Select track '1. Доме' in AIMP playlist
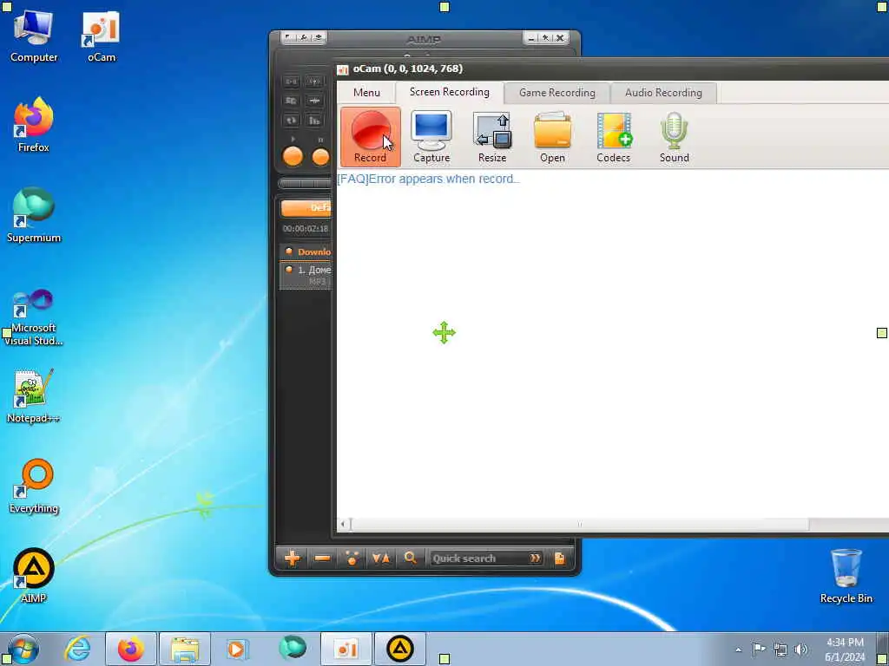 click(305, 275)
